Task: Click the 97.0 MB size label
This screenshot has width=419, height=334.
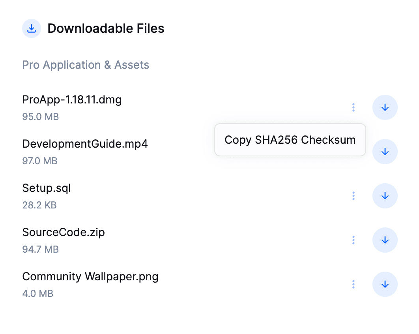Action: (40, 161)
